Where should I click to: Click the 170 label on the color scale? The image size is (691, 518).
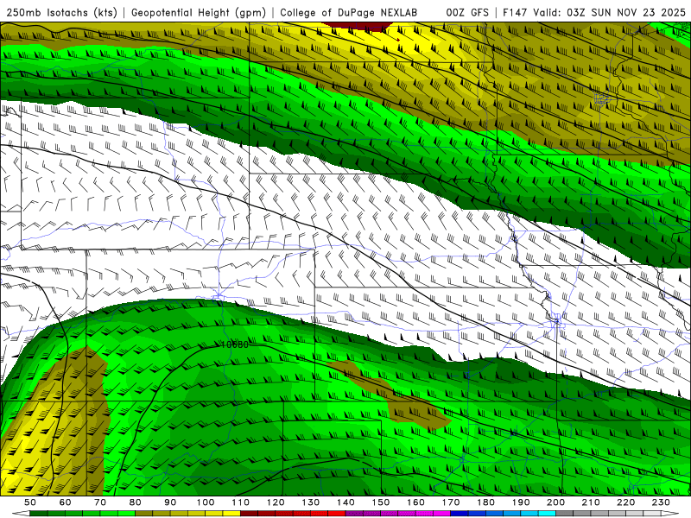[451, 502]
